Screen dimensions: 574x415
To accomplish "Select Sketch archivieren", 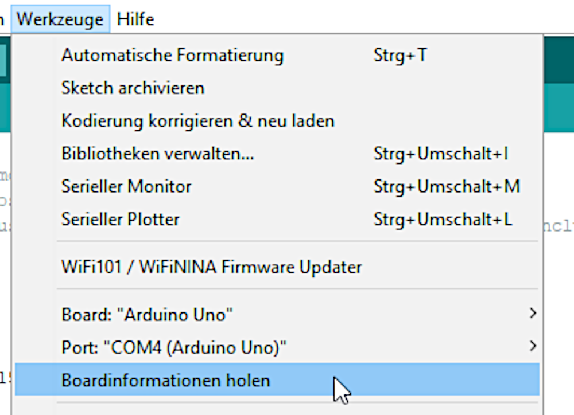I will [x=133, y=88].
